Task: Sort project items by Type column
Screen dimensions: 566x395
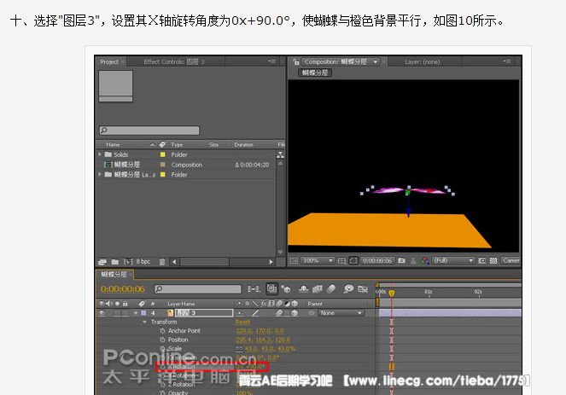Action: click(x=177, y=144)
